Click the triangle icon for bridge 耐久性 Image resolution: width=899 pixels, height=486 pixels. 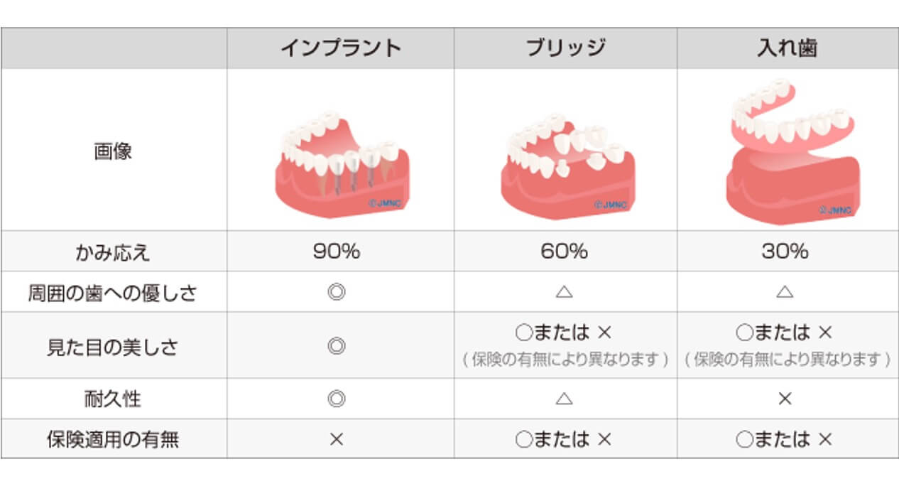[565, 399]
